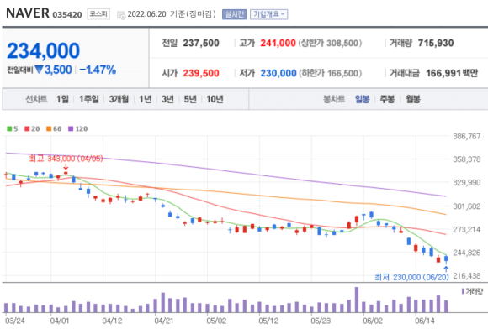The height and width of the screenshot is (334, 488).
Task: Click the last blue candlestick on the chart
Action: 446,258
